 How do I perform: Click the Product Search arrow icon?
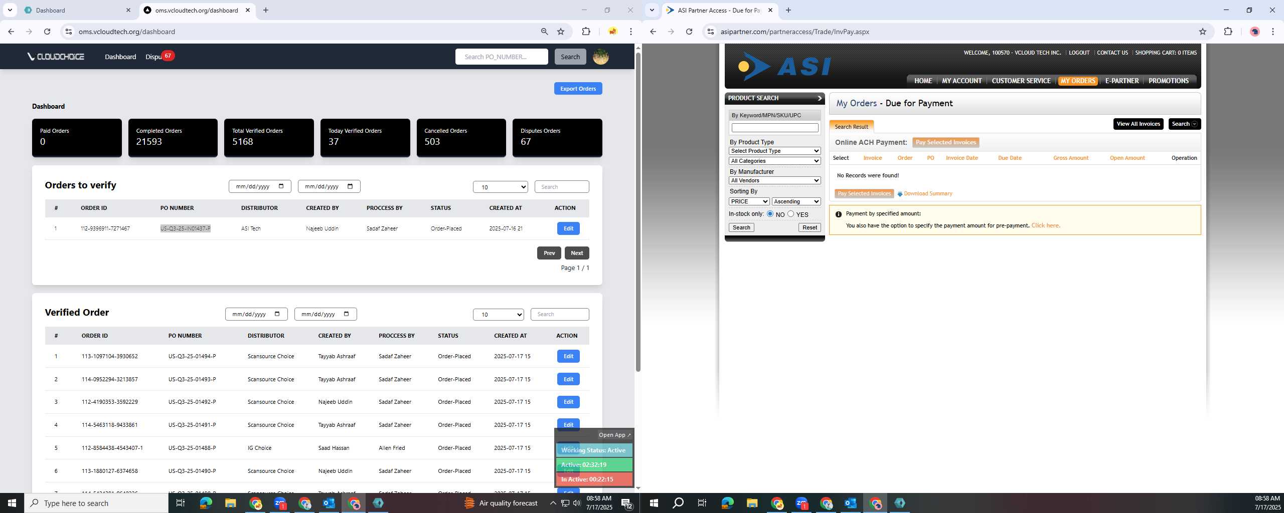click(820, 98)
